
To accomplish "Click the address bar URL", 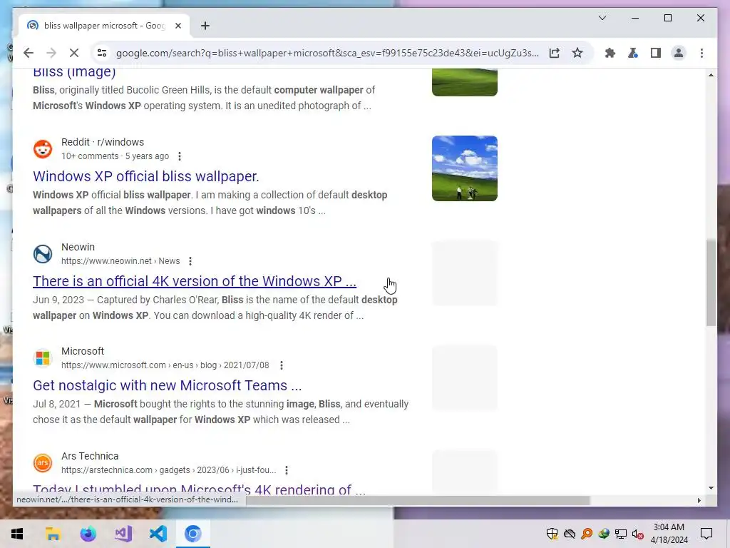I will [327, 53].
